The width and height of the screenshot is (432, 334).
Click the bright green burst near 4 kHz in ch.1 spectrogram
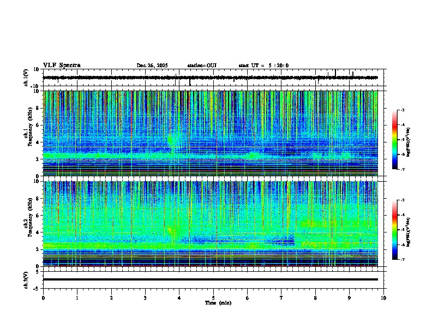(171, 141)
